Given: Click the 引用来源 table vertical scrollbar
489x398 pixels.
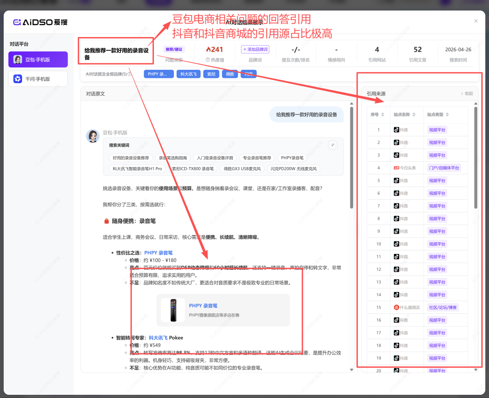Looking at the screenshot, I should (x=475, y=158).
